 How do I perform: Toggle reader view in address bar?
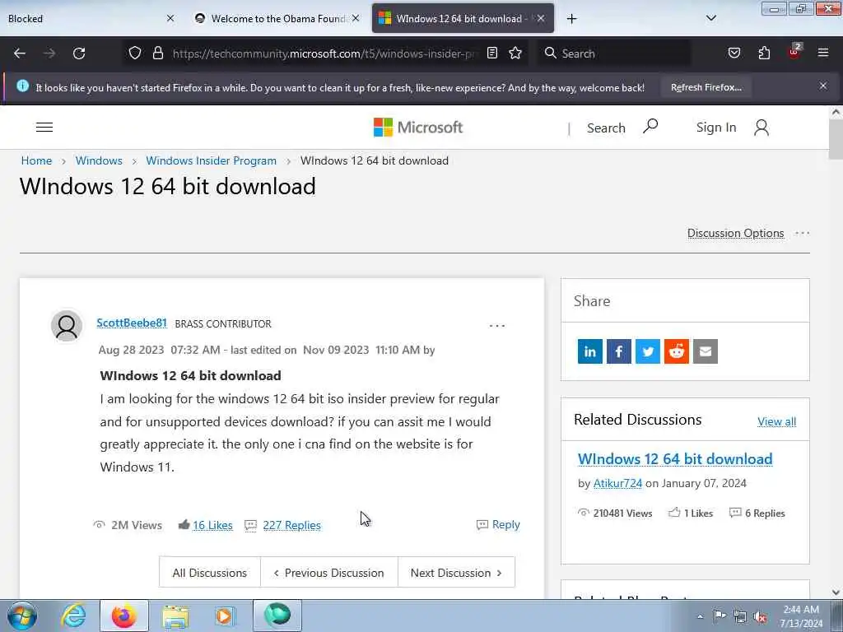click(492, 53)
